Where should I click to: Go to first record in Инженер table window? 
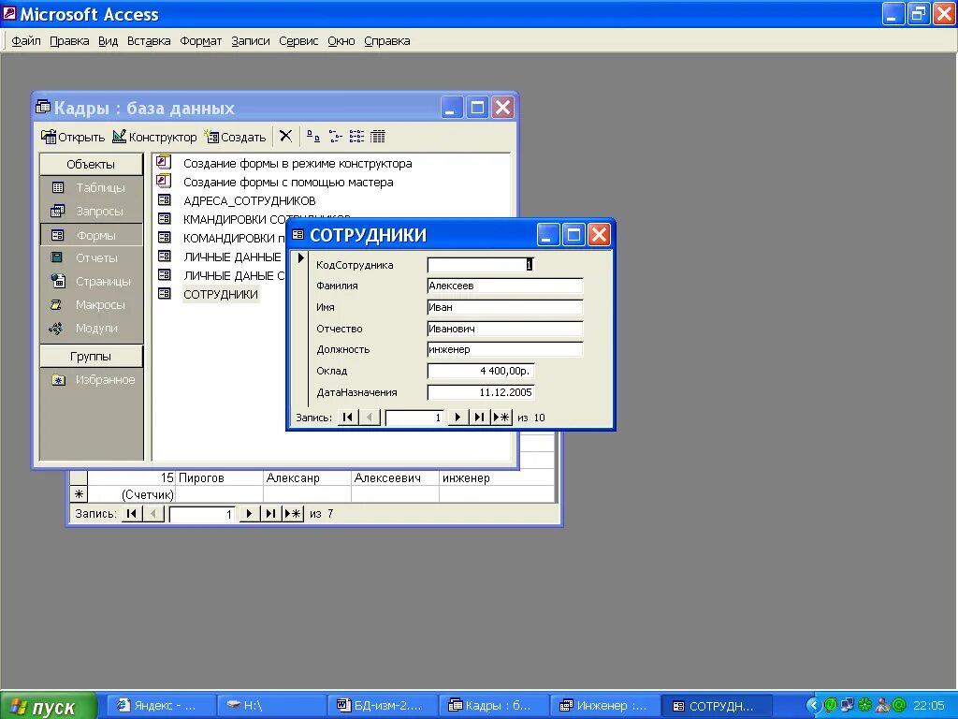click(131, 514)
